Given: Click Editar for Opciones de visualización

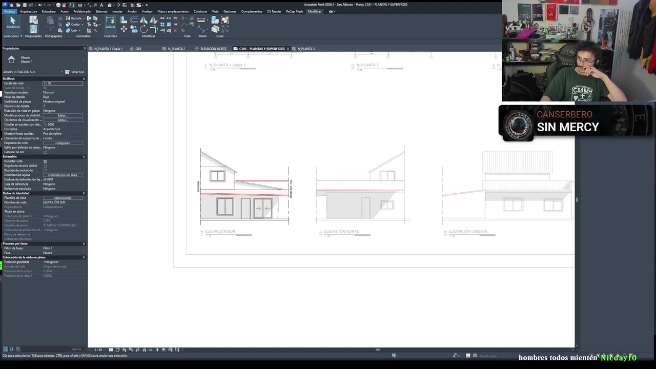Looking at the screenshot, I should click(63, 120).
